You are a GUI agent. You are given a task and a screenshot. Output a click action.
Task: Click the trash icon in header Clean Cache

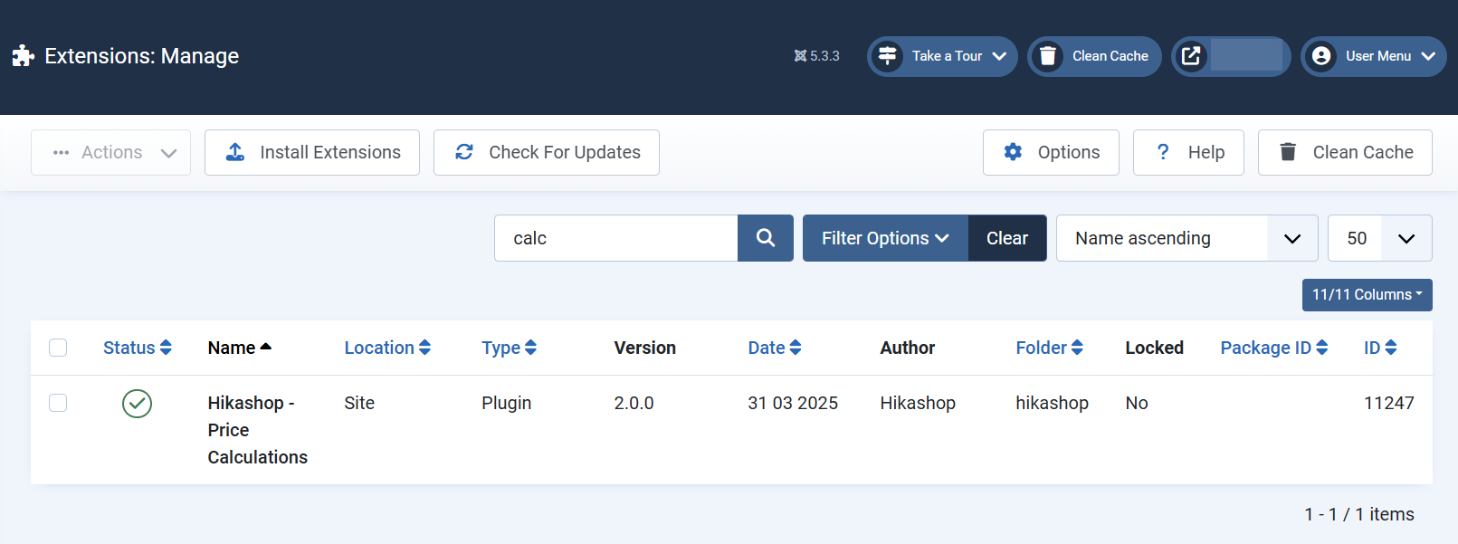point(1047,56)
